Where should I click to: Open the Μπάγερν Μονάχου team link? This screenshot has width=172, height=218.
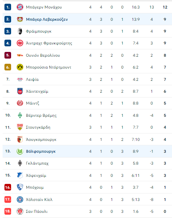44,7
